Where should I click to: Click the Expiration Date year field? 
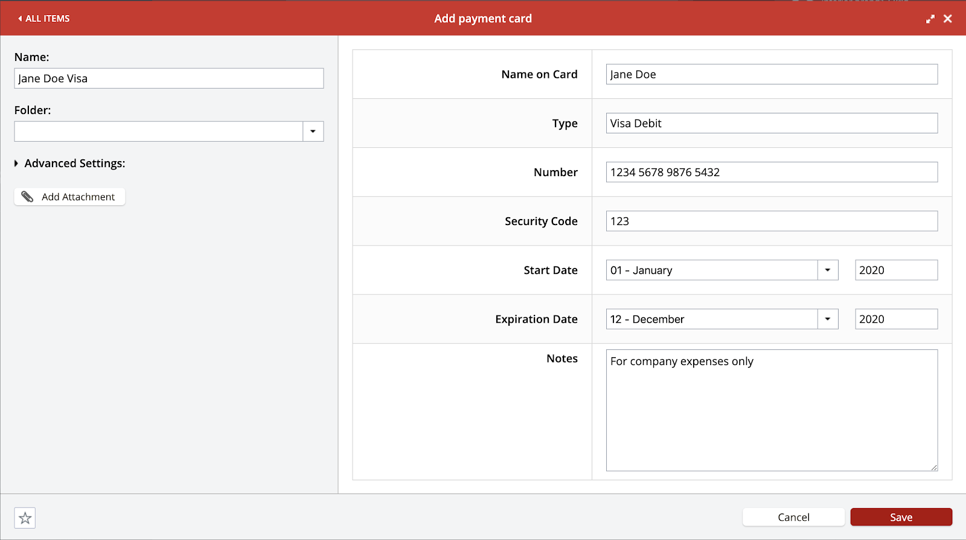pyautogui.click(x=897, y=319)
